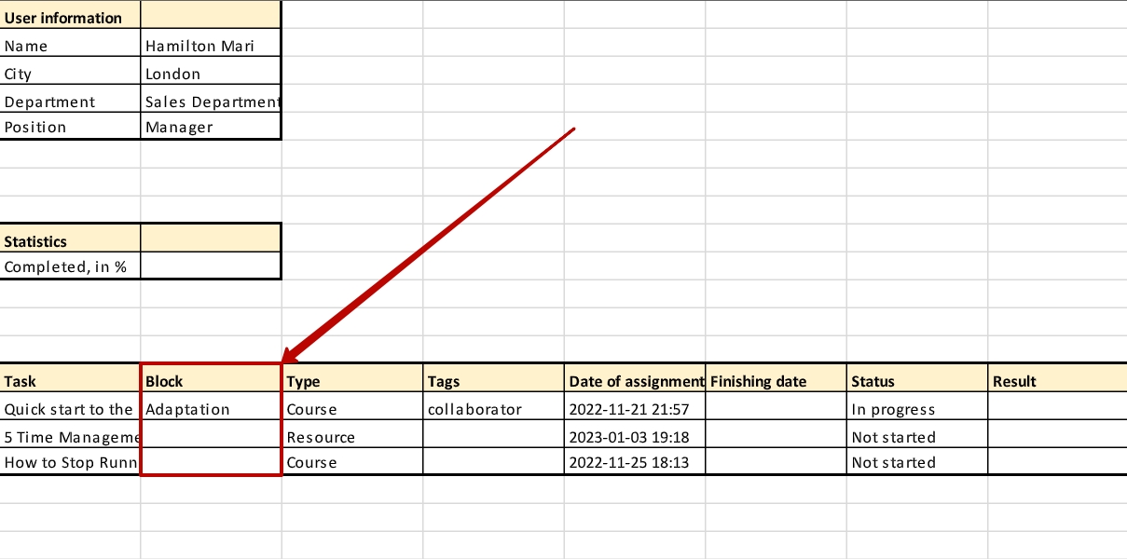This screenshot has width=1127, height=559.
Task: Select the "Resource" type cell
Action: [352, 435]
